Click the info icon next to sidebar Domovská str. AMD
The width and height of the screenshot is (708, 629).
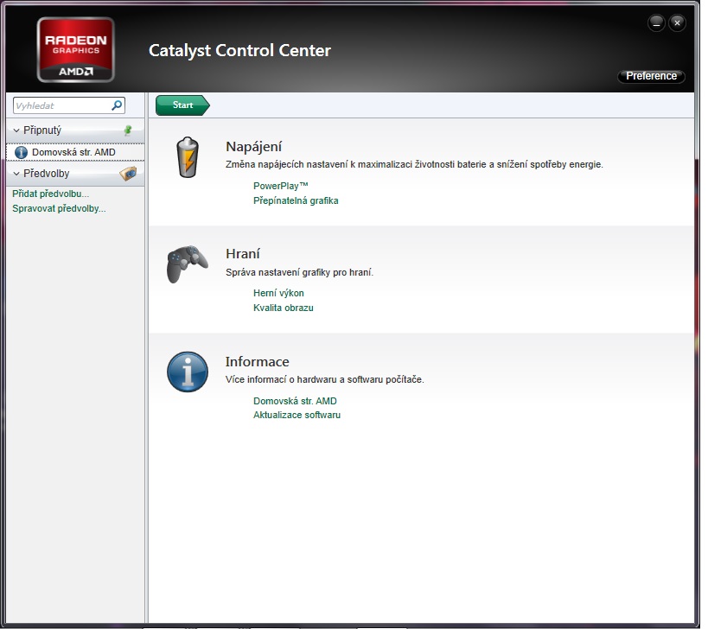click(22, 152)
